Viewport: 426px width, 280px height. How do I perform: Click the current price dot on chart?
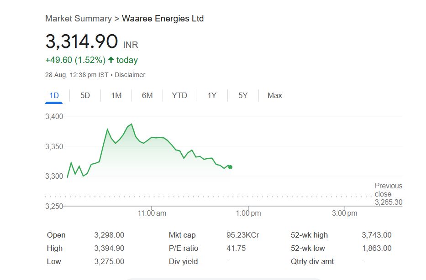pos(230,167)
